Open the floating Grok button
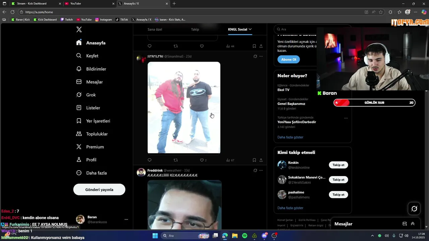This screenshot has height=241, width=429. click(414, 209)
